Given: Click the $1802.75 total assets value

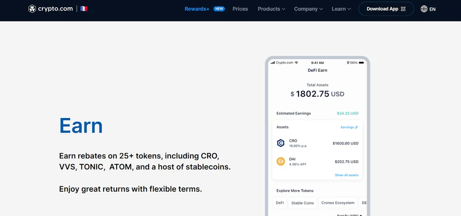Looking at the screenshot, I should [x=317, y=94].
